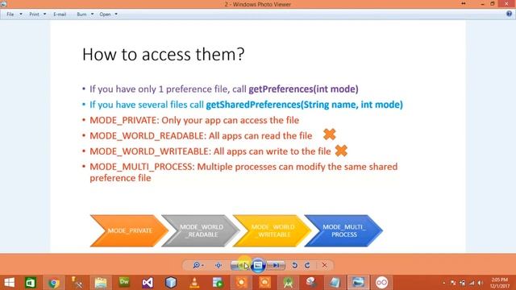Rotate the image clockwise

[x=307, y=265]
